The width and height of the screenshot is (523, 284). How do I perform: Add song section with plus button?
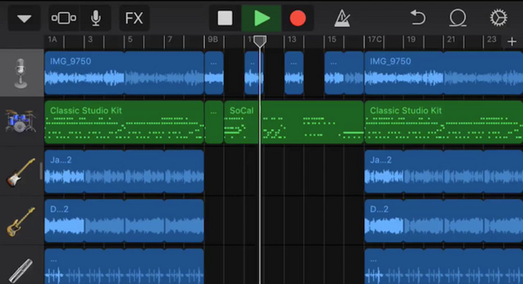coord(511,41)
